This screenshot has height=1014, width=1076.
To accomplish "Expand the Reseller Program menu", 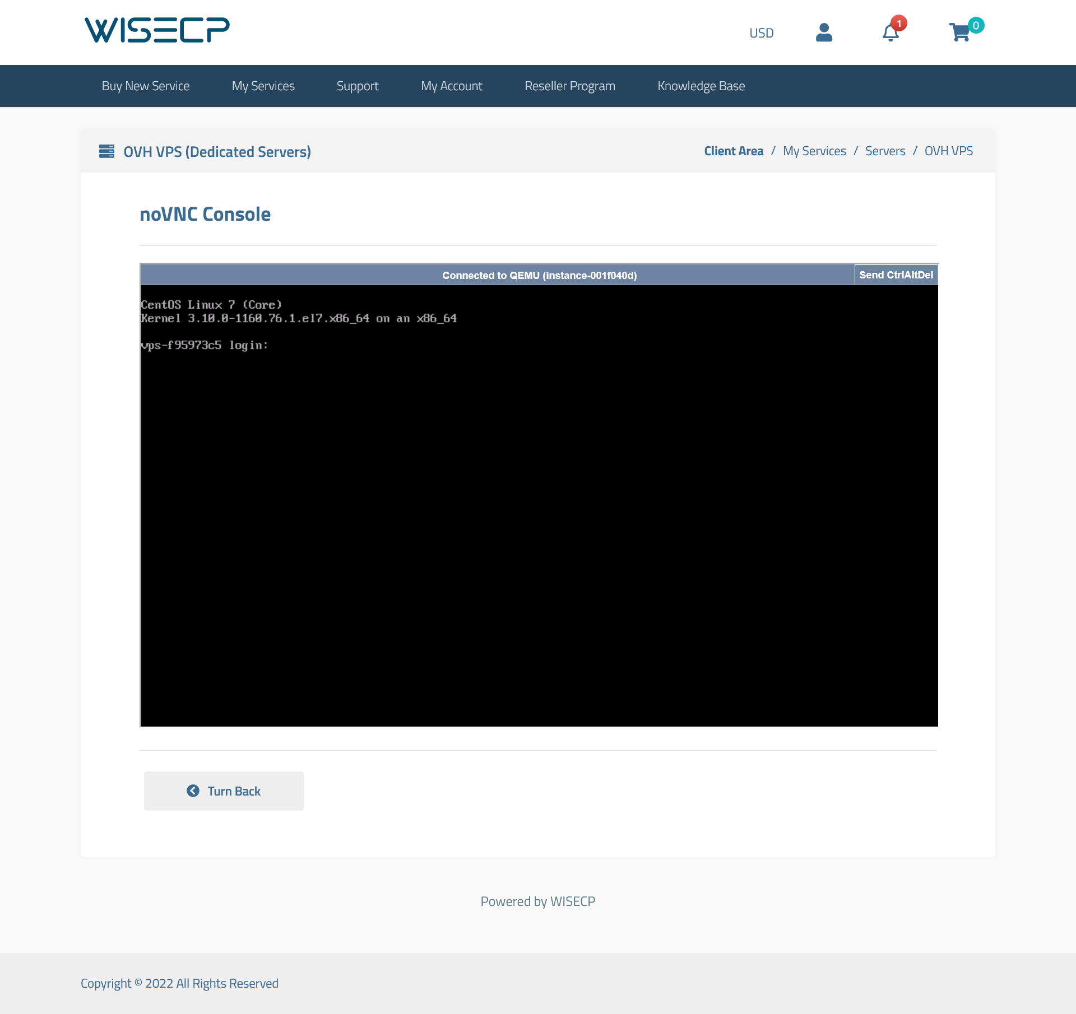I will pyautogui.click(x=569, y=86).
